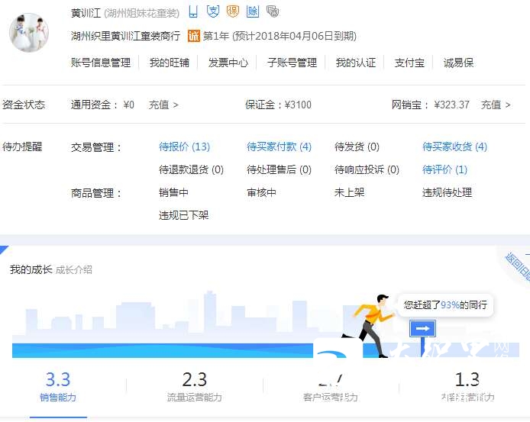Click the user profile avatar photo
530x422 pixels.
click(28, 32)
